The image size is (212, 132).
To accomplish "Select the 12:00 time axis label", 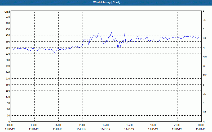I will 105,125.
